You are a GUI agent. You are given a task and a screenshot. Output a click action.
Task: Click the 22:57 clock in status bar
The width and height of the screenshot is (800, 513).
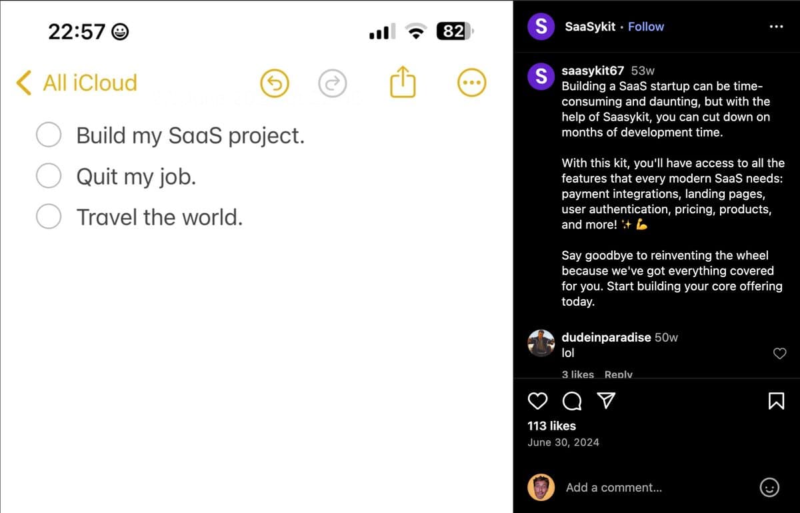click(77, 31)
